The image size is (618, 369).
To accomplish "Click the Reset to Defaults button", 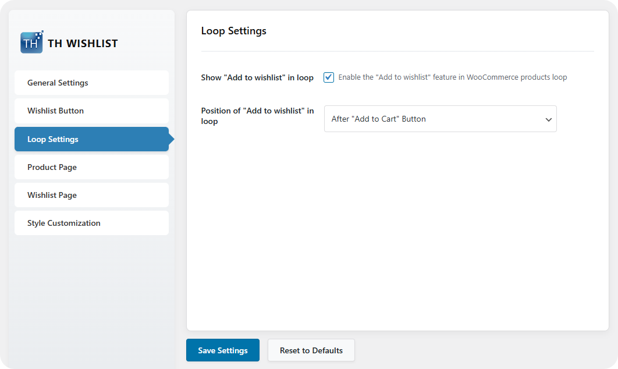I will tap(311, 350).
